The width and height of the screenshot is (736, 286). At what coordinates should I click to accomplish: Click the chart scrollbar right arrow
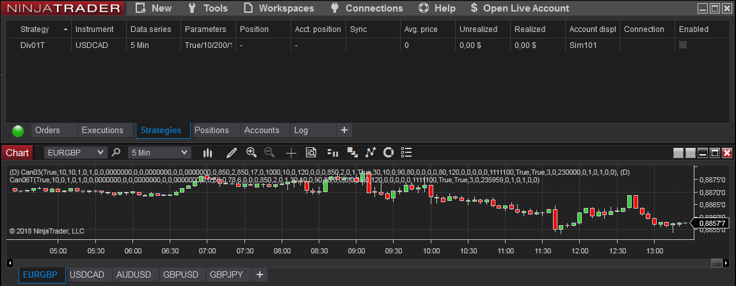pos(726,262)
